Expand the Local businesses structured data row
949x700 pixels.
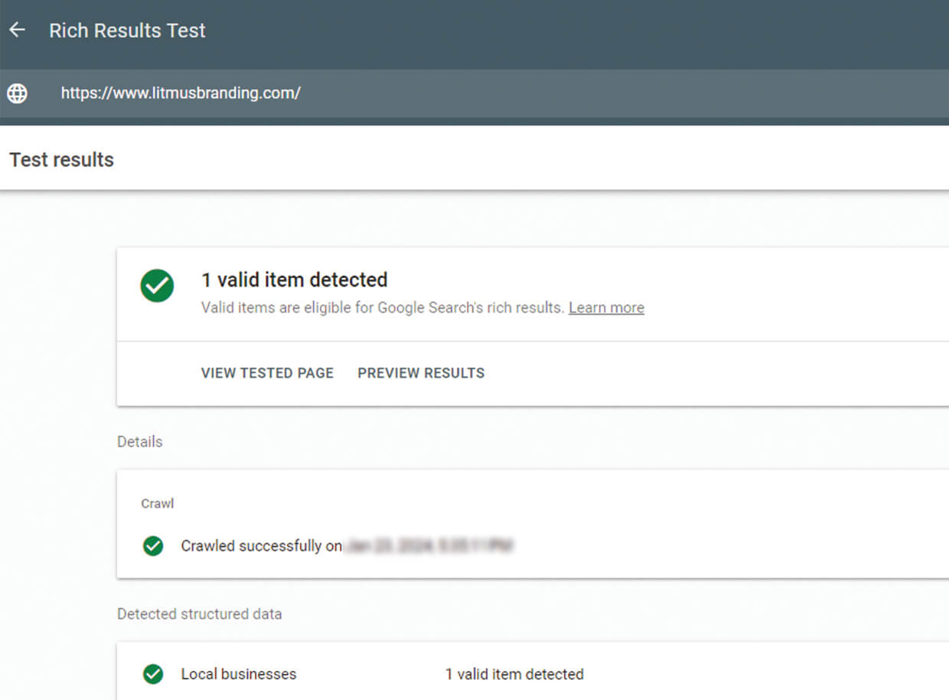(238, 674)
